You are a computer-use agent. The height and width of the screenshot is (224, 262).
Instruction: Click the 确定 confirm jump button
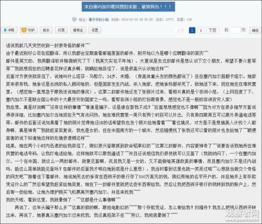255,30
